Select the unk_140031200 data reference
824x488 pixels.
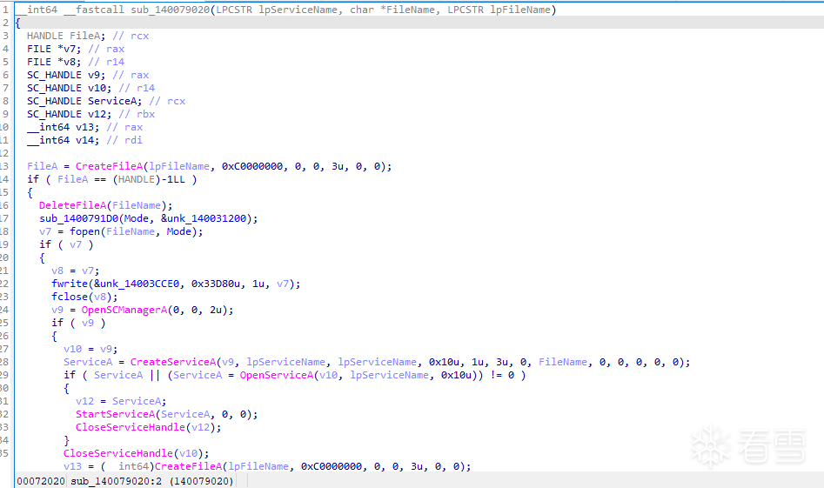pyautogui.click(x=207, y=218)
